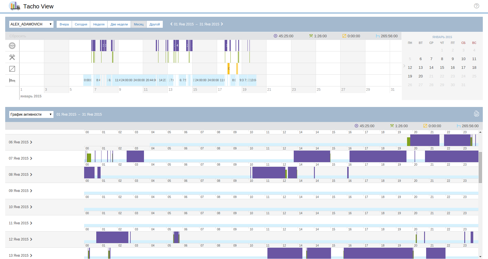Open the График активности report dropdown
Image resolution: width=488 pixels, height=259 pixels.
point(31,114)
